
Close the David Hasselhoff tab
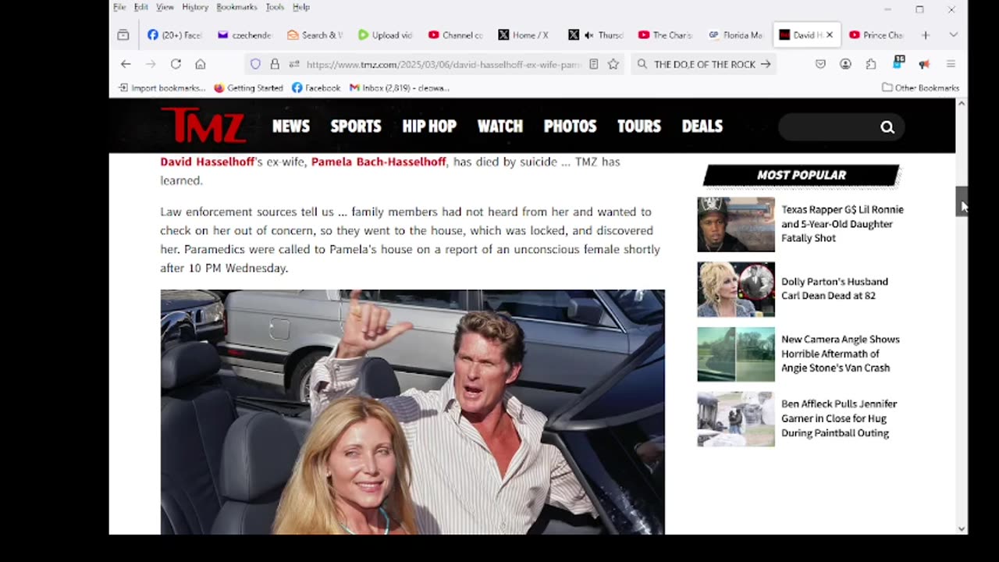(x=830, y=35)
